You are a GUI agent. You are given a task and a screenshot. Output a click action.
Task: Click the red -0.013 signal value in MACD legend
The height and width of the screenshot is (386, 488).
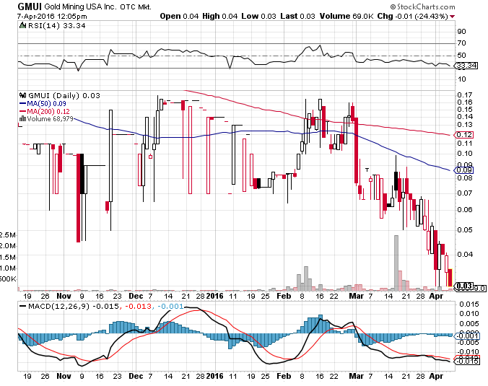[x=138, y=306]
